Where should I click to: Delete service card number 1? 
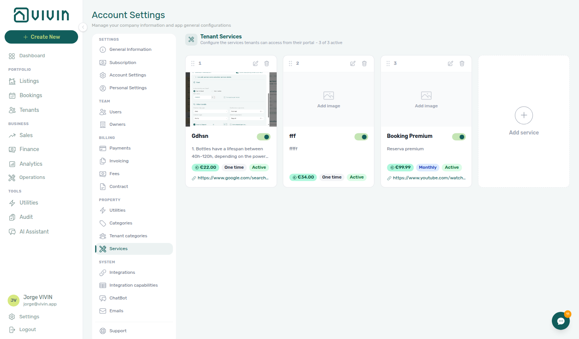[267, 64]
